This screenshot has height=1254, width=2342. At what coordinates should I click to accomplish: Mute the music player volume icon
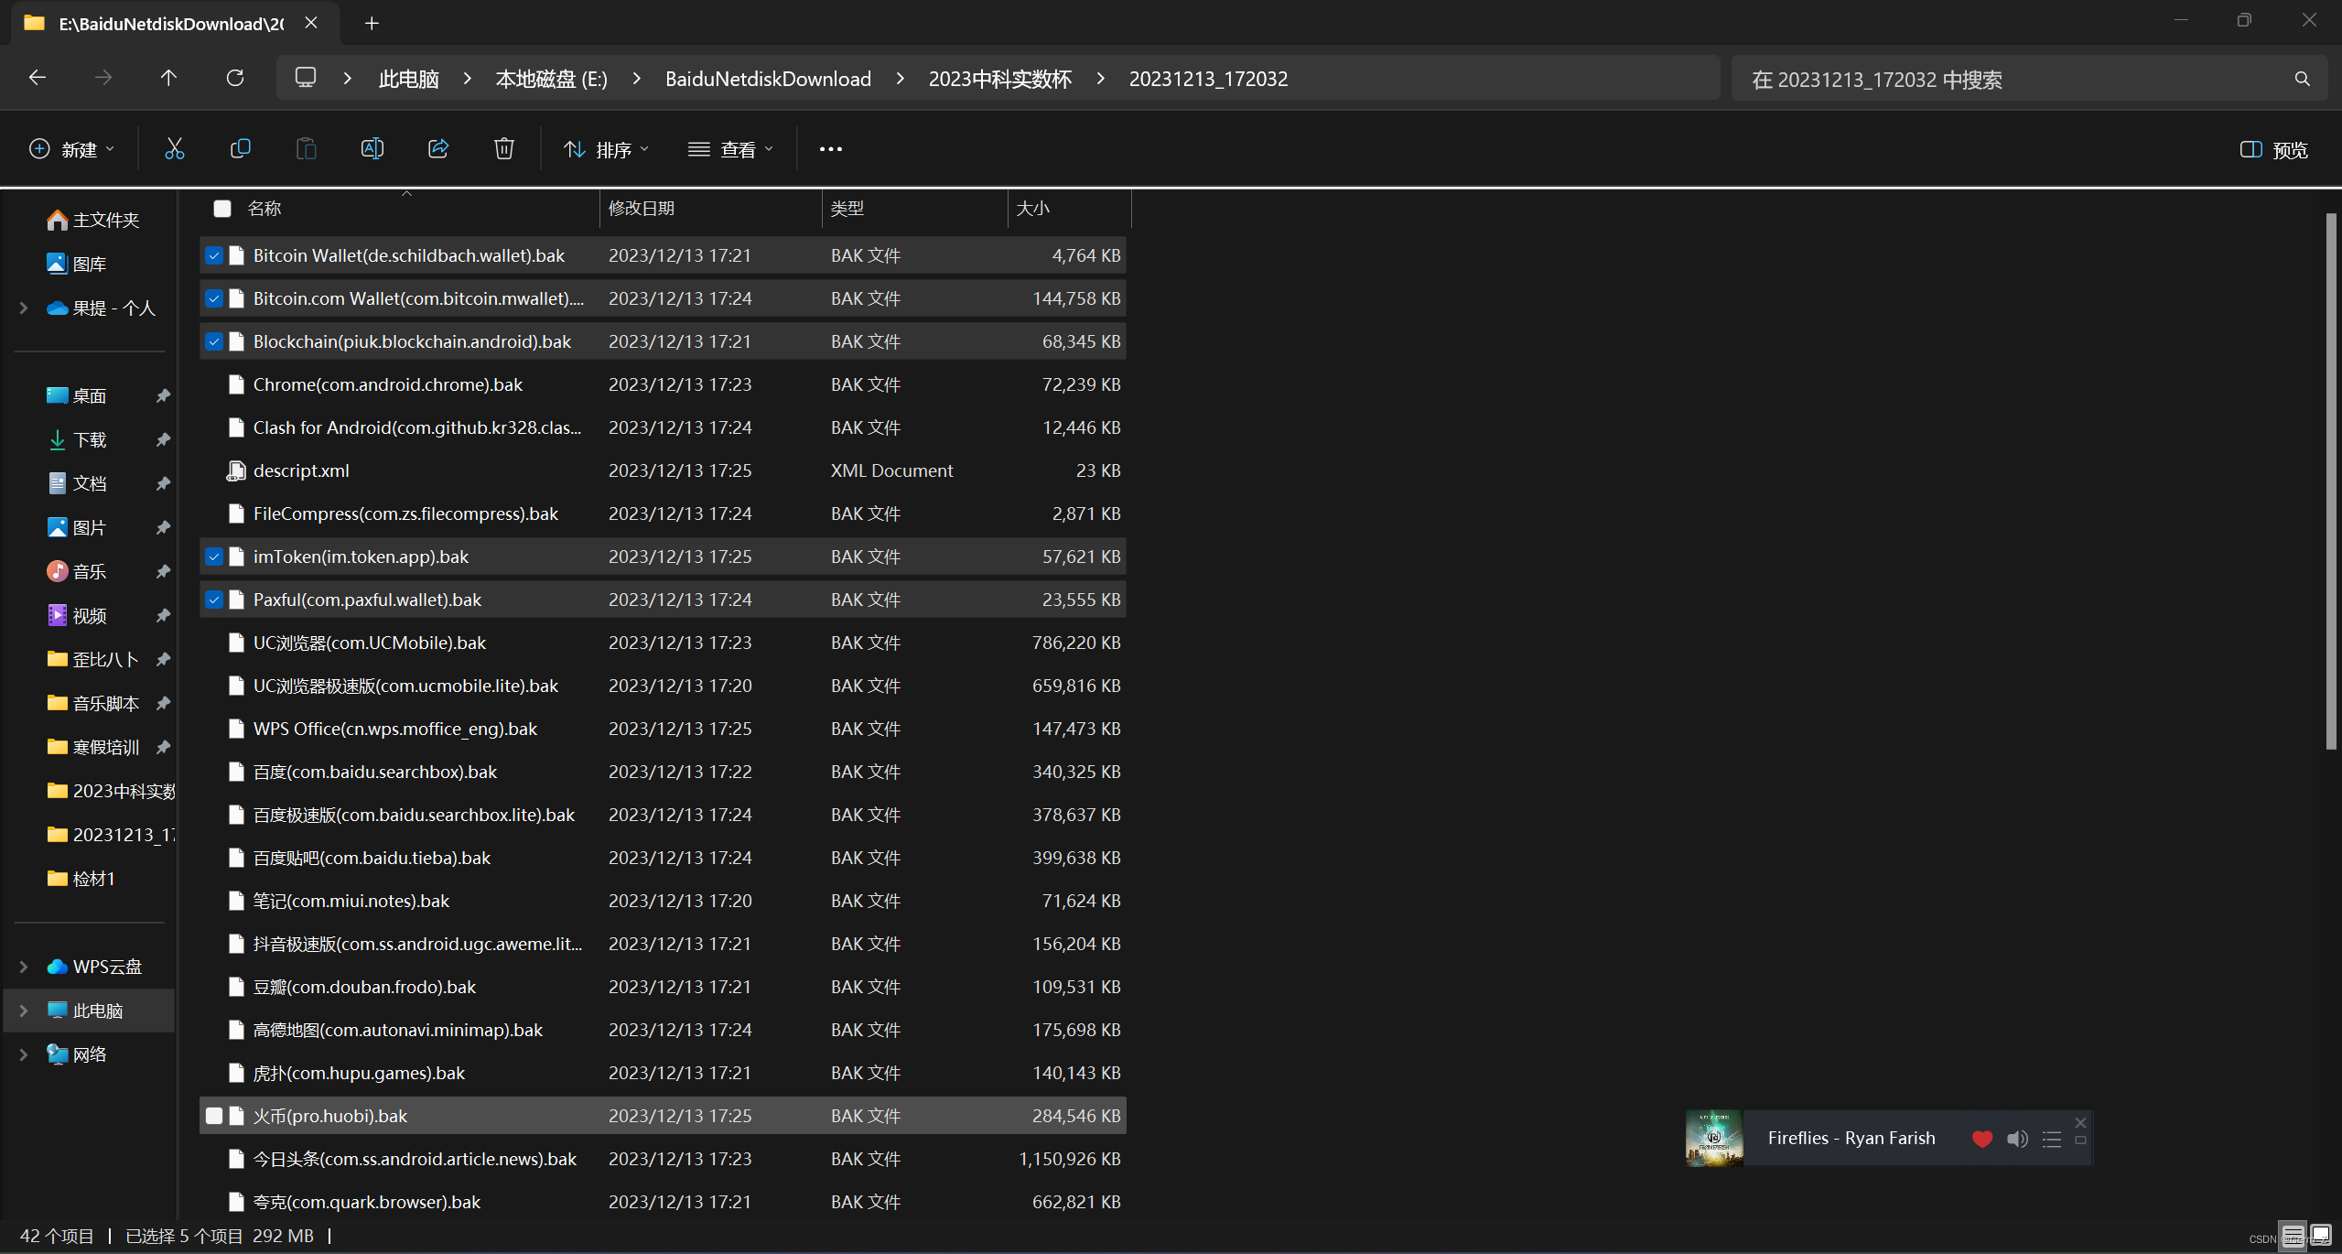click(2016, 1139)
